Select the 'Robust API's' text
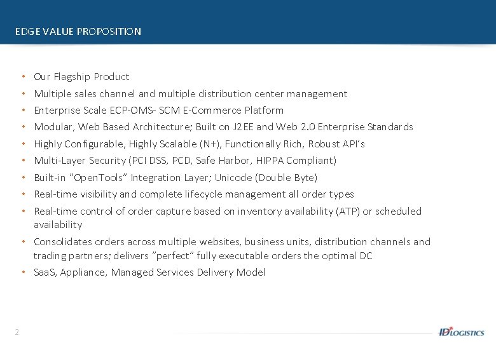Screen dimensions: 496x343 [x=336, y=144]
